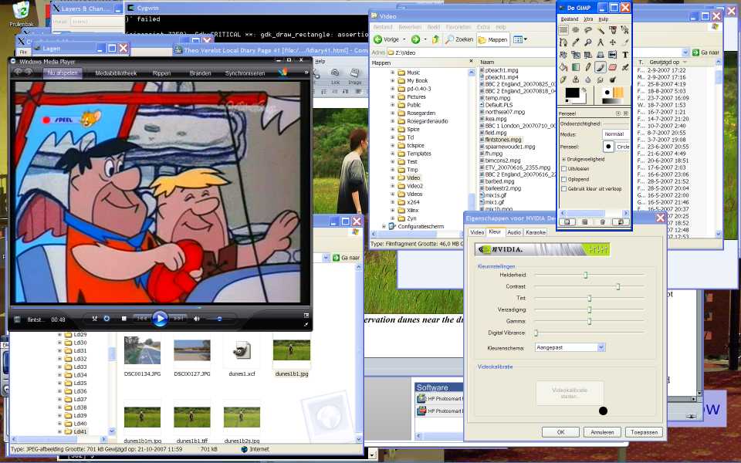Click the Gamma slider handle

[x=589, y=321]
